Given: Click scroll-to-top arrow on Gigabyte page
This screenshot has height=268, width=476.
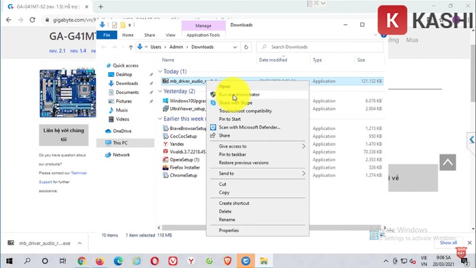Looking at the screenshot, I should (447, 163).
